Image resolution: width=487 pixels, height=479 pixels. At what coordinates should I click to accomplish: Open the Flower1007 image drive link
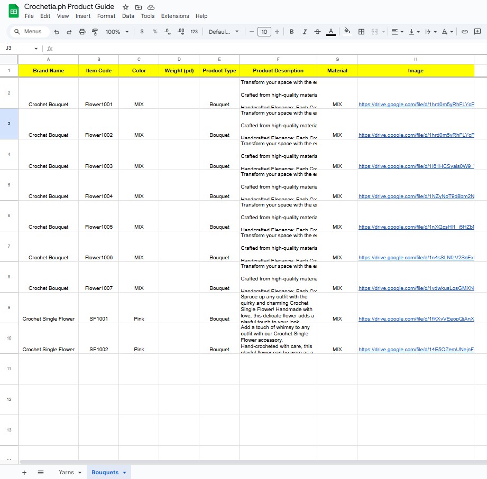click(x=416, y=288)
